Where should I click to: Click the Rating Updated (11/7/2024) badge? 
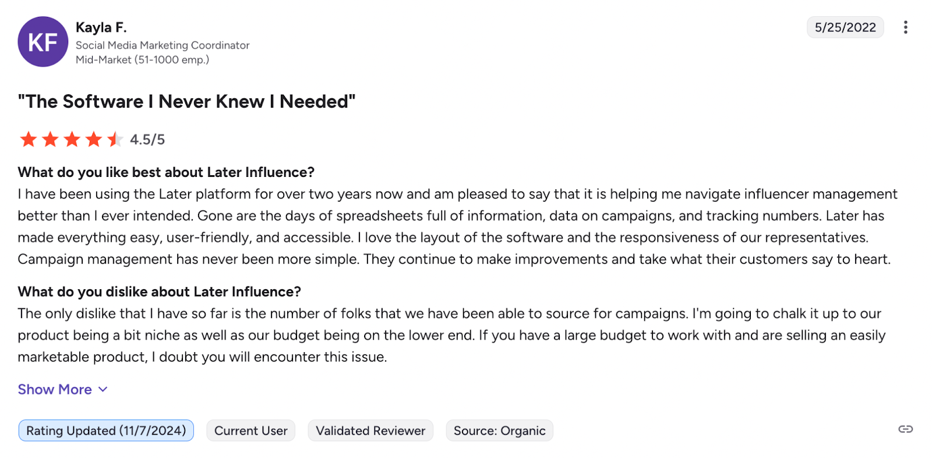[x=106, y=431]
